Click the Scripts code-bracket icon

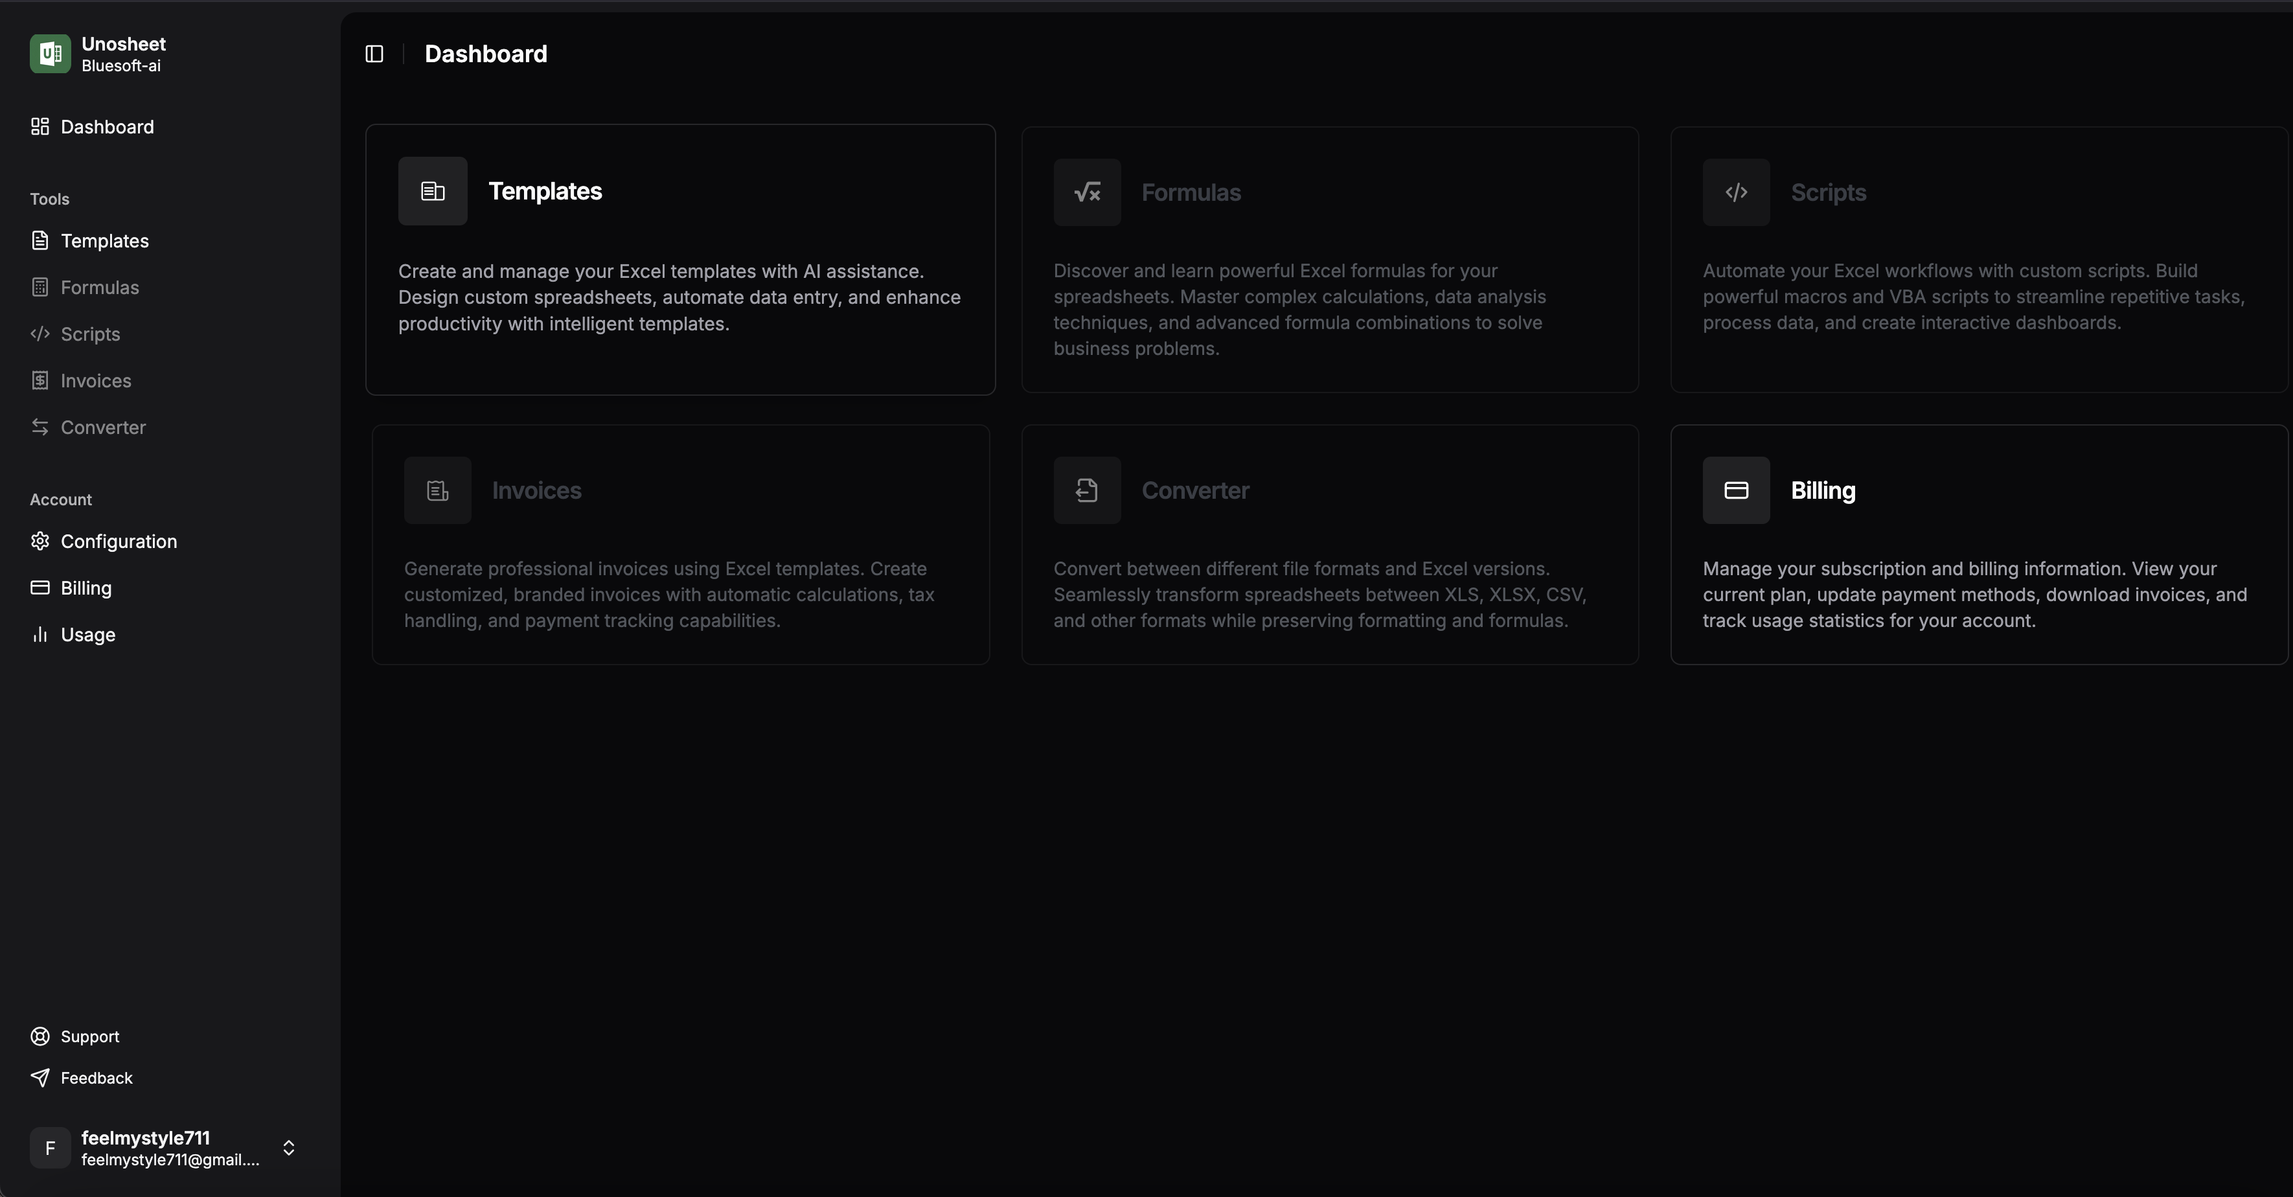click(1736, 192)
